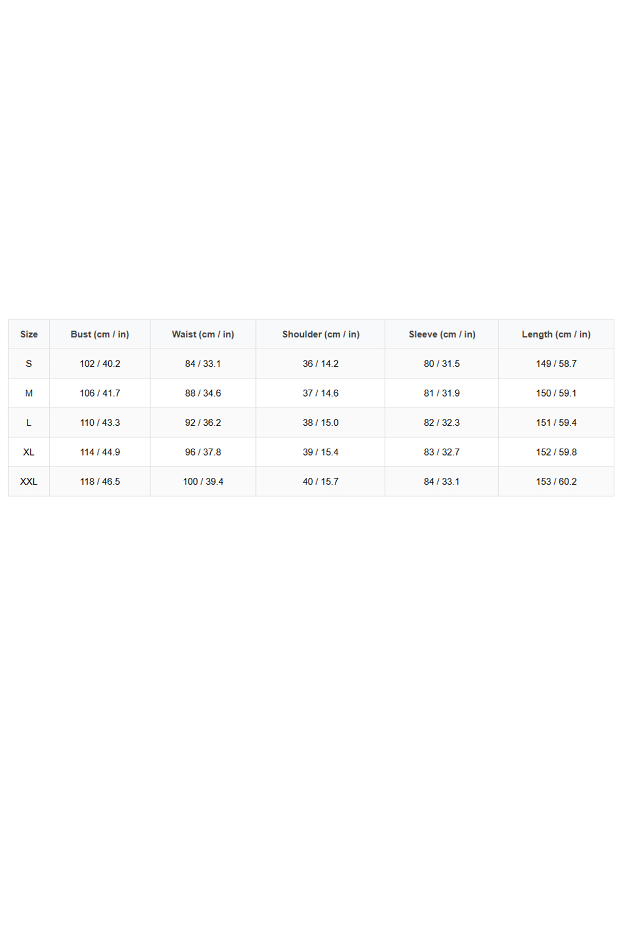Click the shoulder value 38 / 15.0

(321, 423)
